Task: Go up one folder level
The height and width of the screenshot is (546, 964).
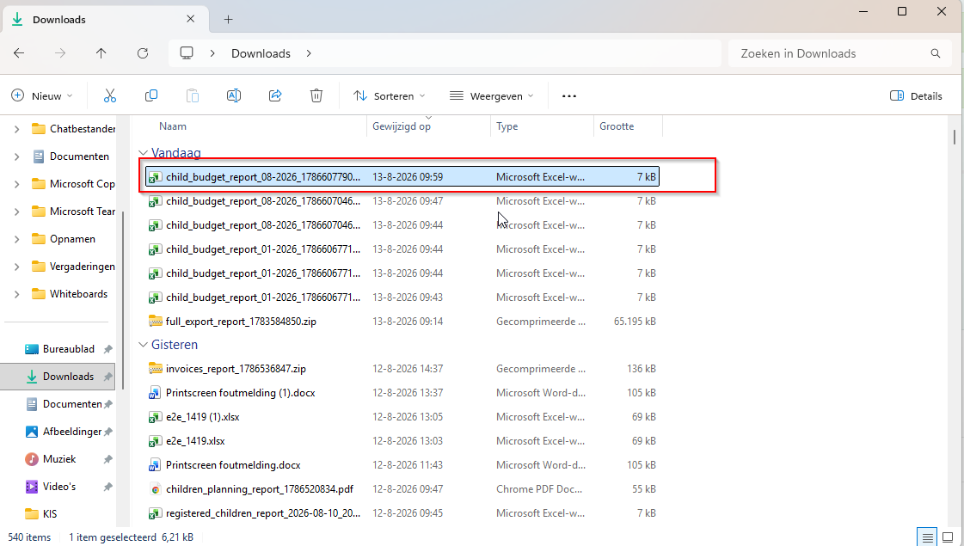Action: pyautogui.click(x=101, y=53)
